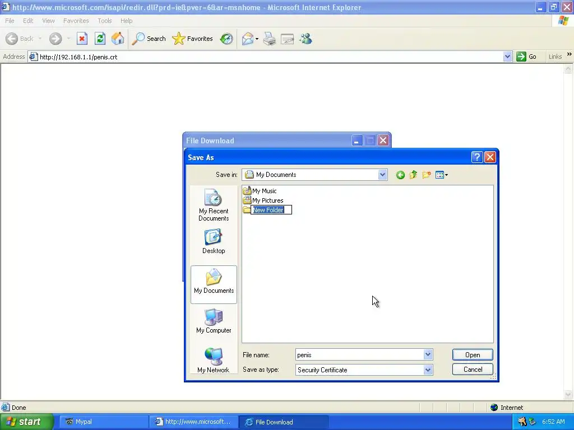Select the My Music folder

260,191
